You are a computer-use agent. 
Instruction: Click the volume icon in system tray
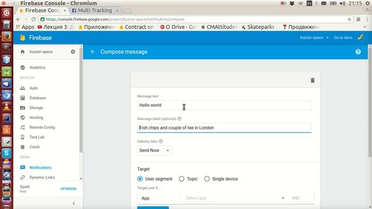pyautogui.click(x=342, y=3)
